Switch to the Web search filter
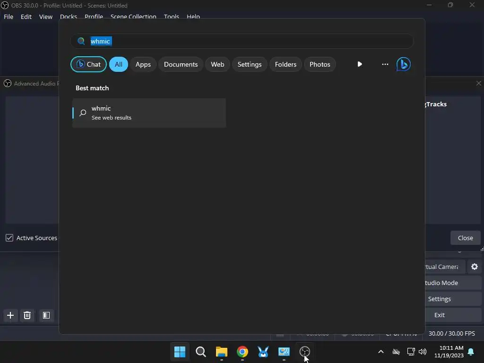This screenshot has height=363, width=484. (x=217, y=64)
